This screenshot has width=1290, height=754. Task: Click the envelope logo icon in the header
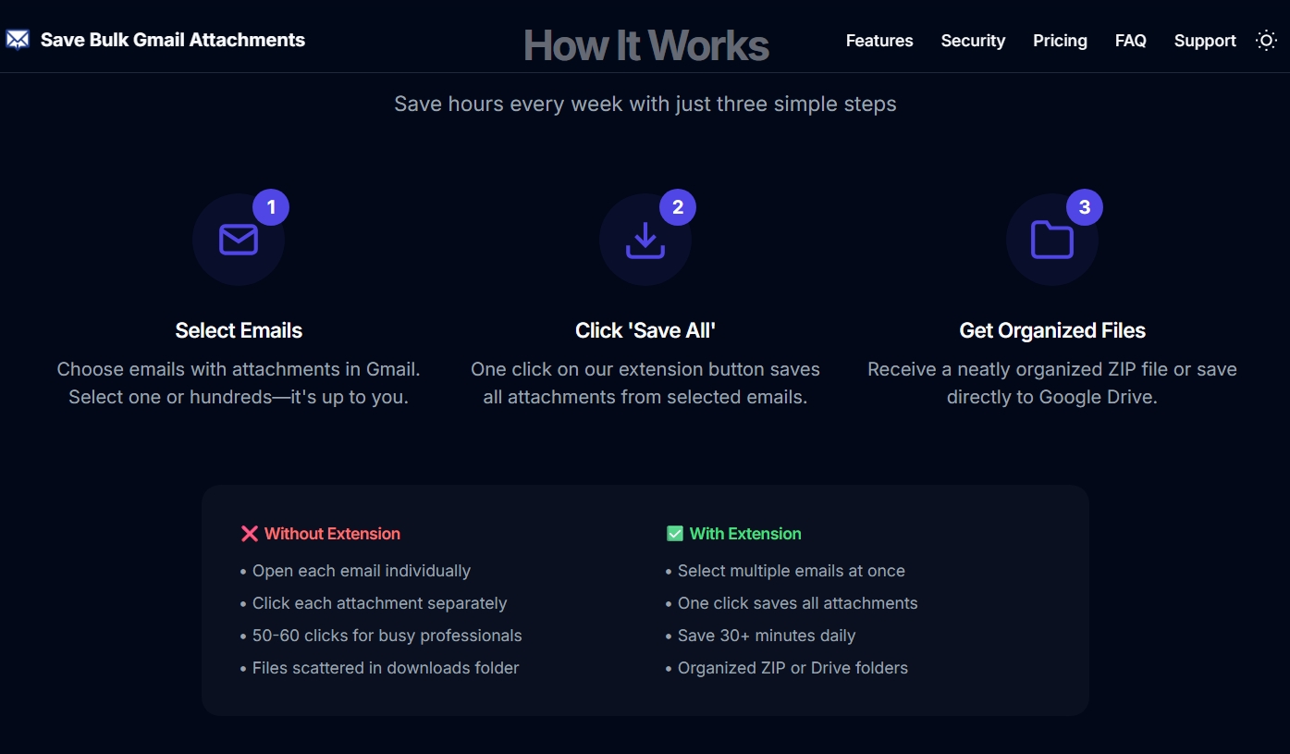[17, 40]
